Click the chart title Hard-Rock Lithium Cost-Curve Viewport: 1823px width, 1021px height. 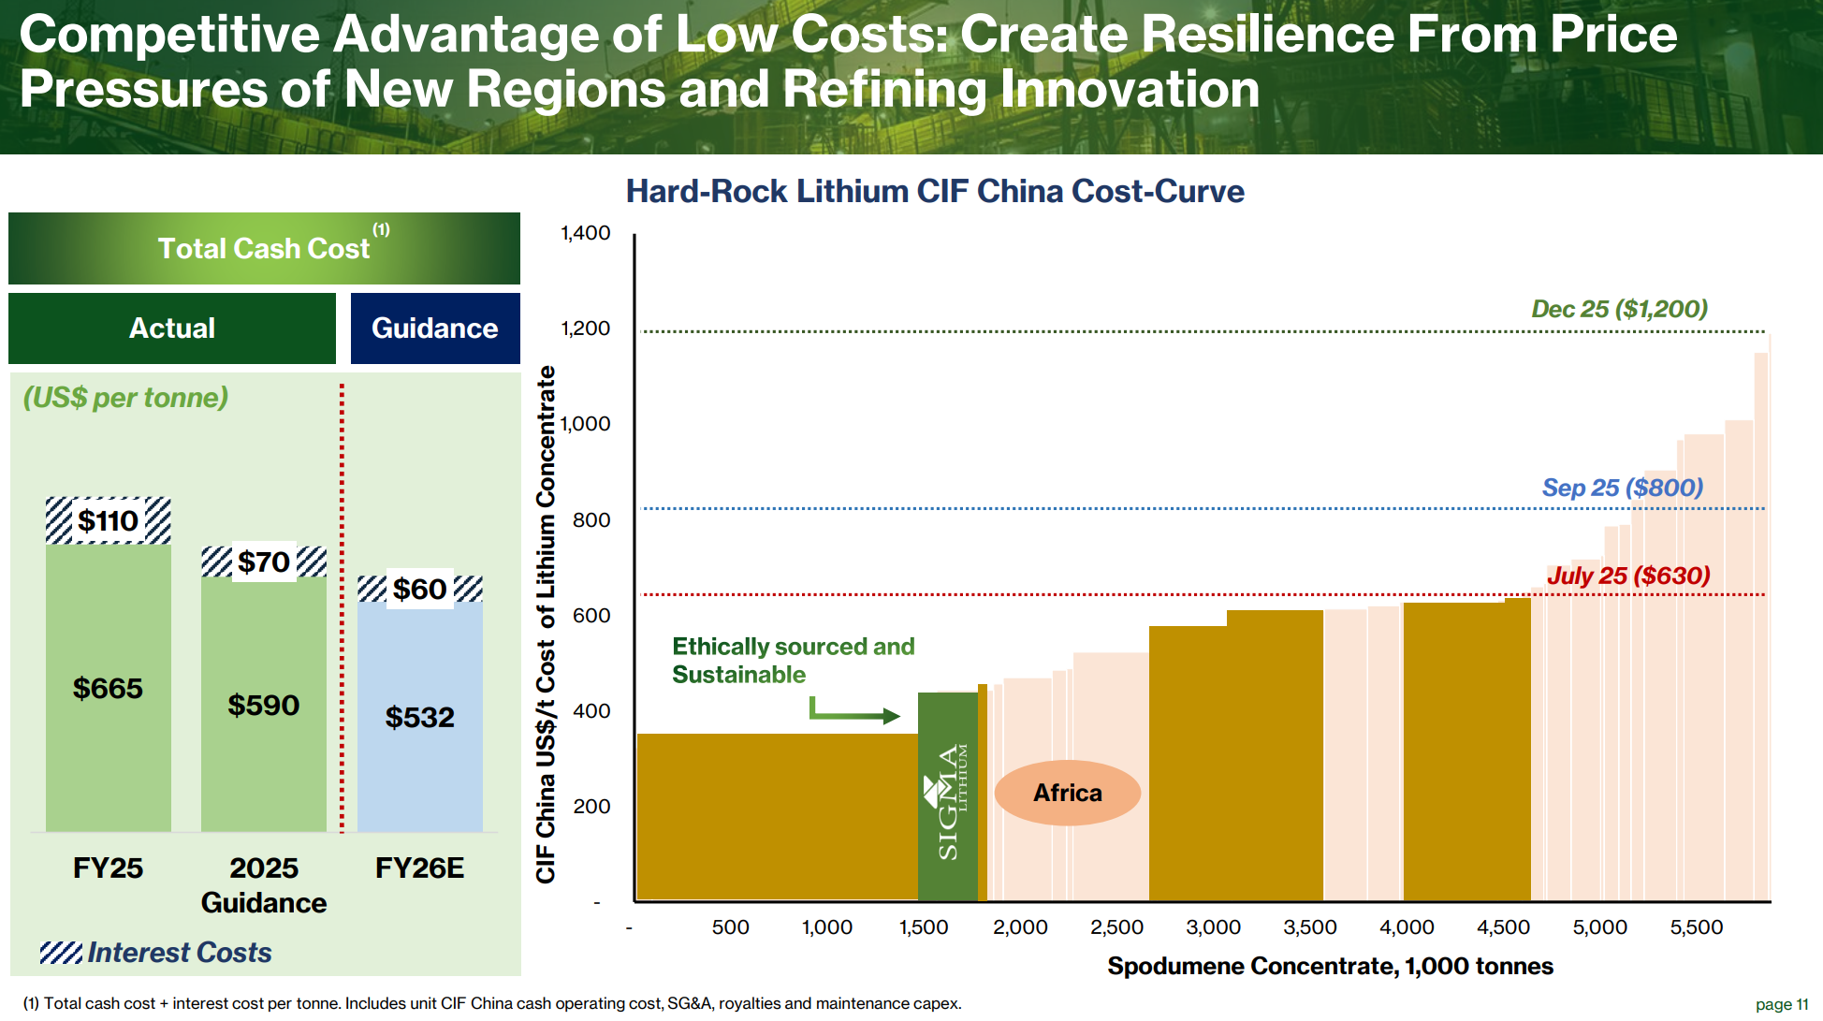[x=934, y=191]
